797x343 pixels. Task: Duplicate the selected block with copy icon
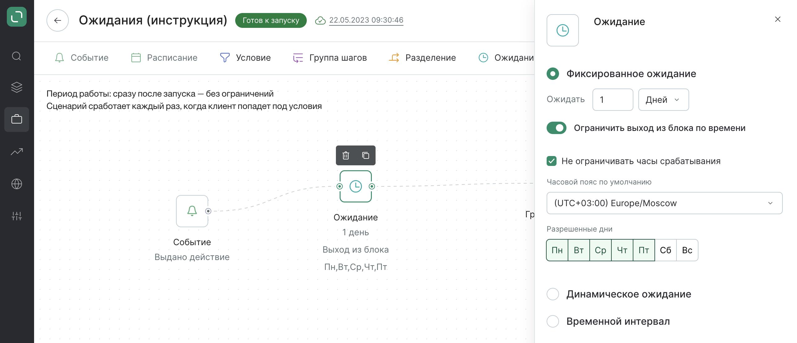(x=366, y=155)
